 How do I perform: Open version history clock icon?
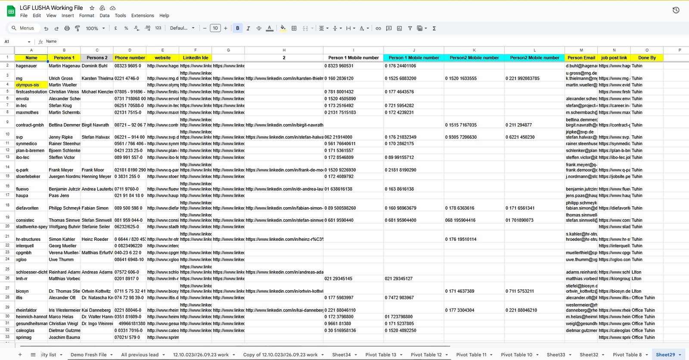pos(676,10)
